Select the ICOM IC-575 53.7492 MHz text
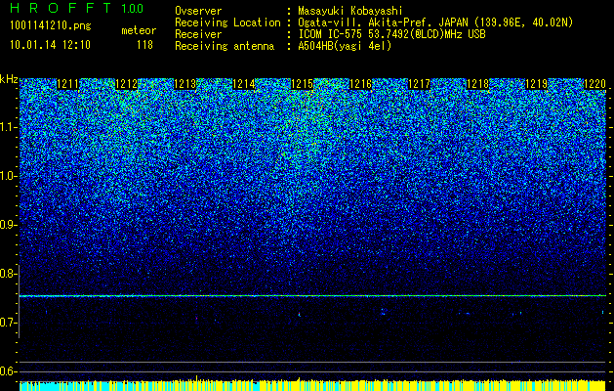 pyautogui.click(x=391, y=34)
